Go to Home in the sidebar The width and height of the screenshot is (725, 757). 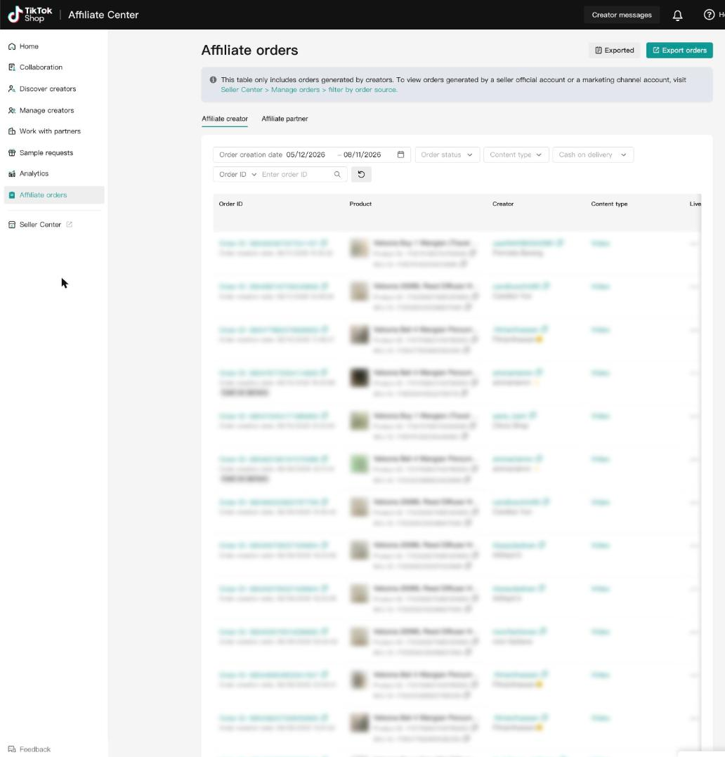pyautogui.click(x=29, y=46)
